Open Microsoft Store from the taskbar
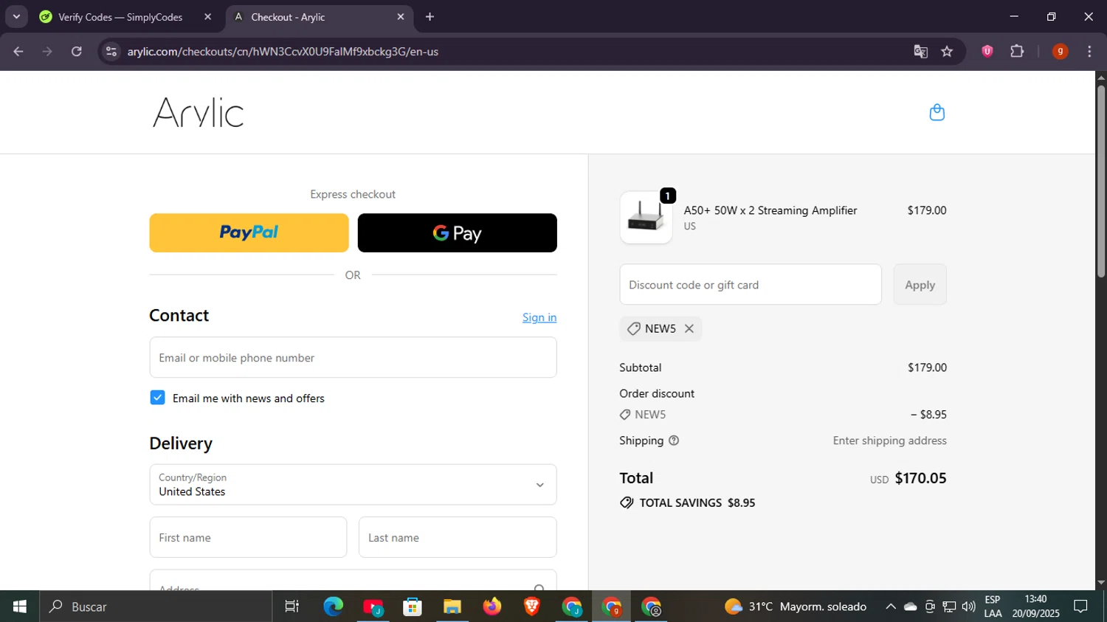This screenshot has width=1107, height=622. click(413, 607)
